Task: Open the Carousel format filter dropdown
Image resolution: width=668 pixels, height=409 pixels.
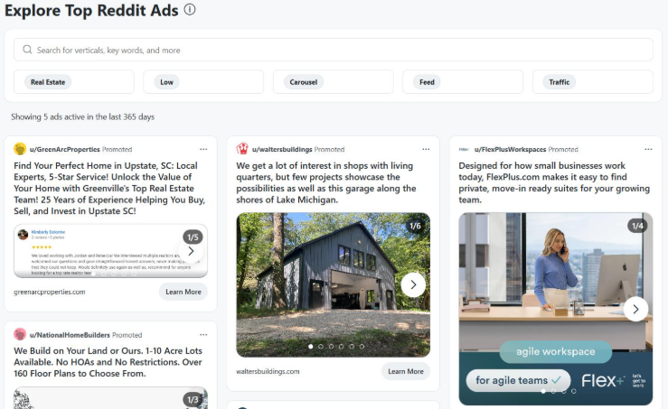Action: tap(334, 82)
